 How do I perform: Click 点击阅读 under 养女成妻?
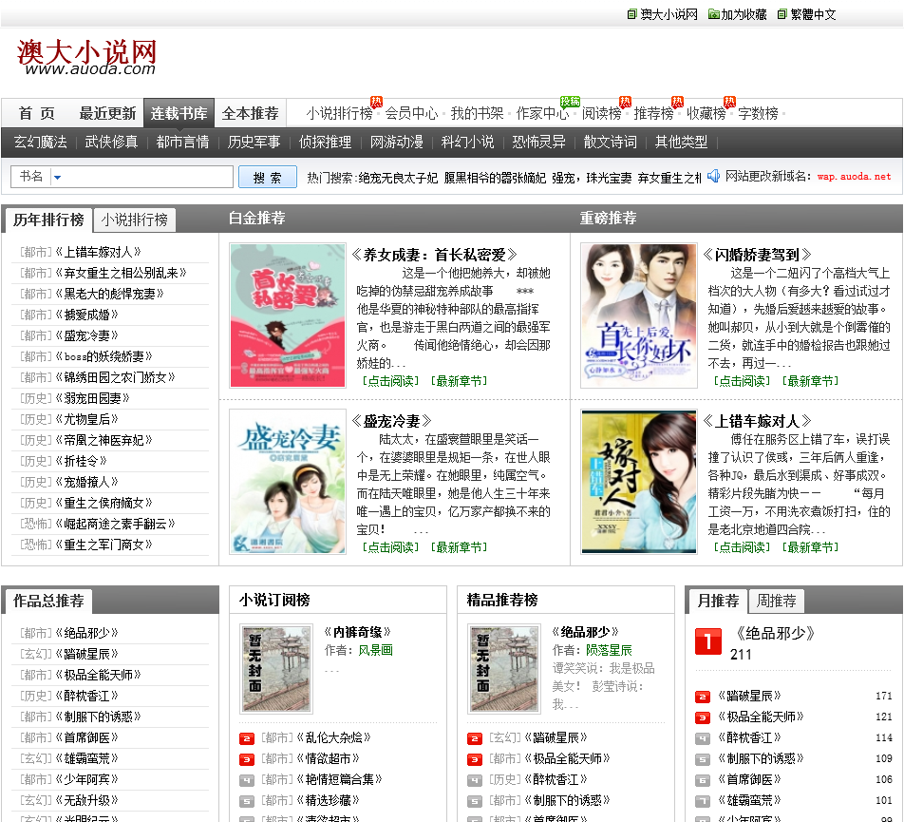pyautogui.click(x=391, y=381)
